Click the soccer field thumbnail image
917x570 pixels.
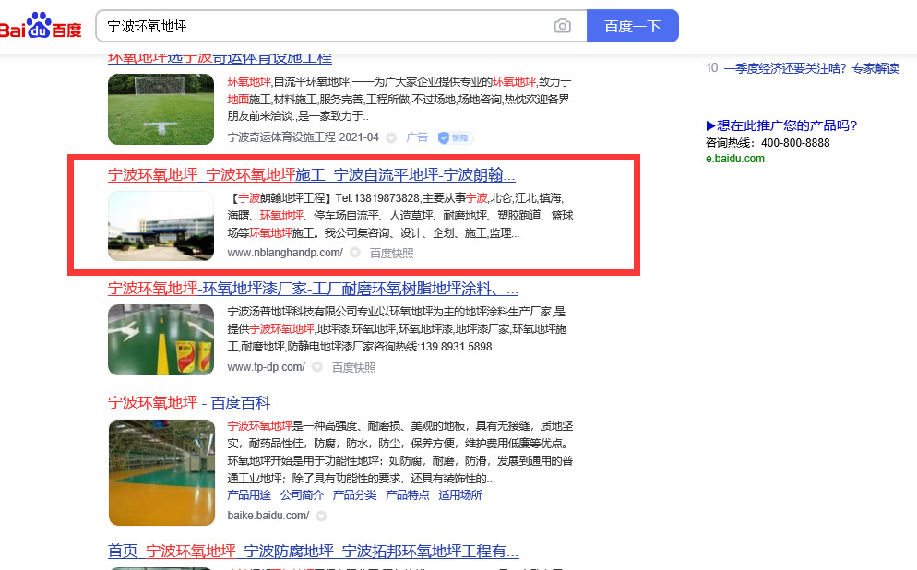pyautogui.click(x=161, y=109)
